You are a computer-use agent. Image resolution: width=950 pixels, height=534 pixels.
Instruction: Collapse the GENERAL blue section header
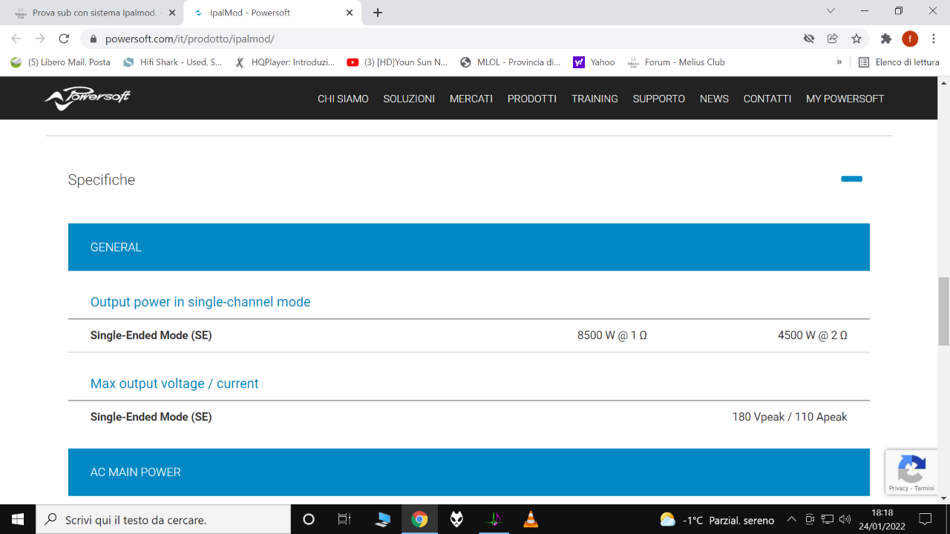pos(468,247)
